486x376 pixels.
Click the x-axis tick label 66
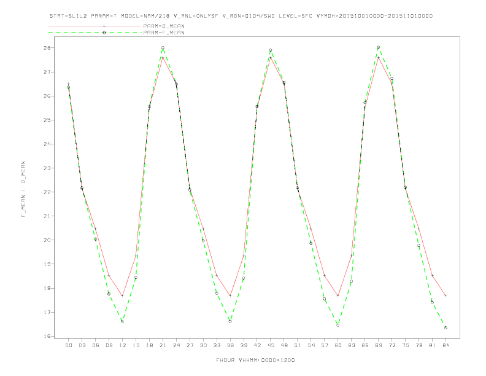365,345
